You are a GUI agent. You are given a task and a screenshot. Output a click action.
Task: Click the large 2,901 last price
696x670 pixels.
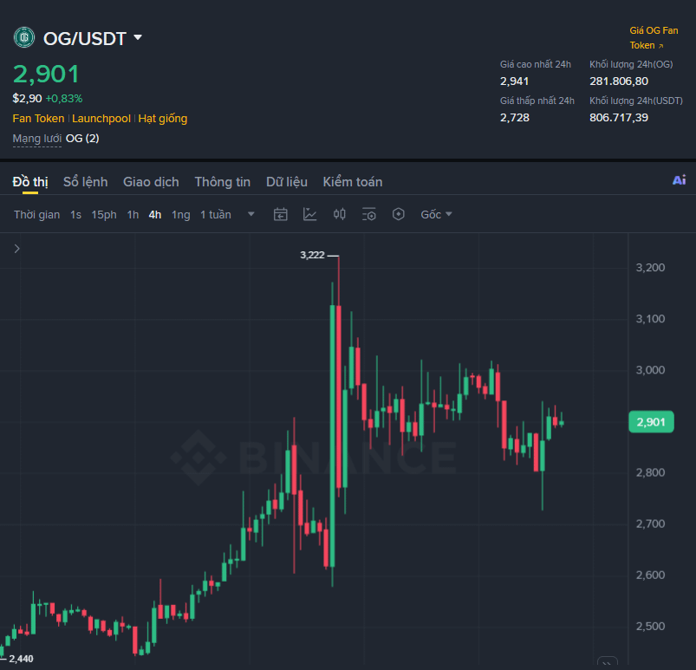[x=46, y=75]
